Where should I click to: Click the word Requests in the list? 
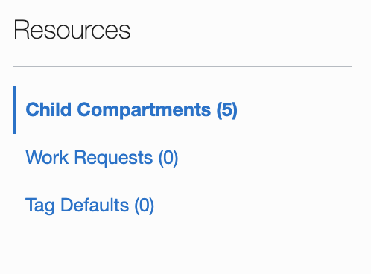pos(113,158)
